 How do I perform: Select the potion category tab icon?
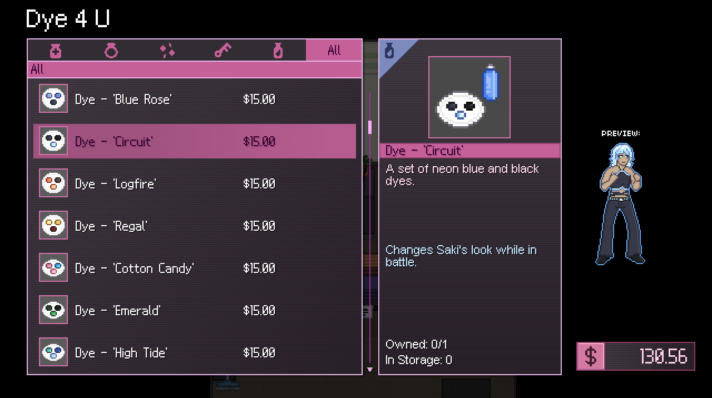pyautogui.click(x=56, y=51)
